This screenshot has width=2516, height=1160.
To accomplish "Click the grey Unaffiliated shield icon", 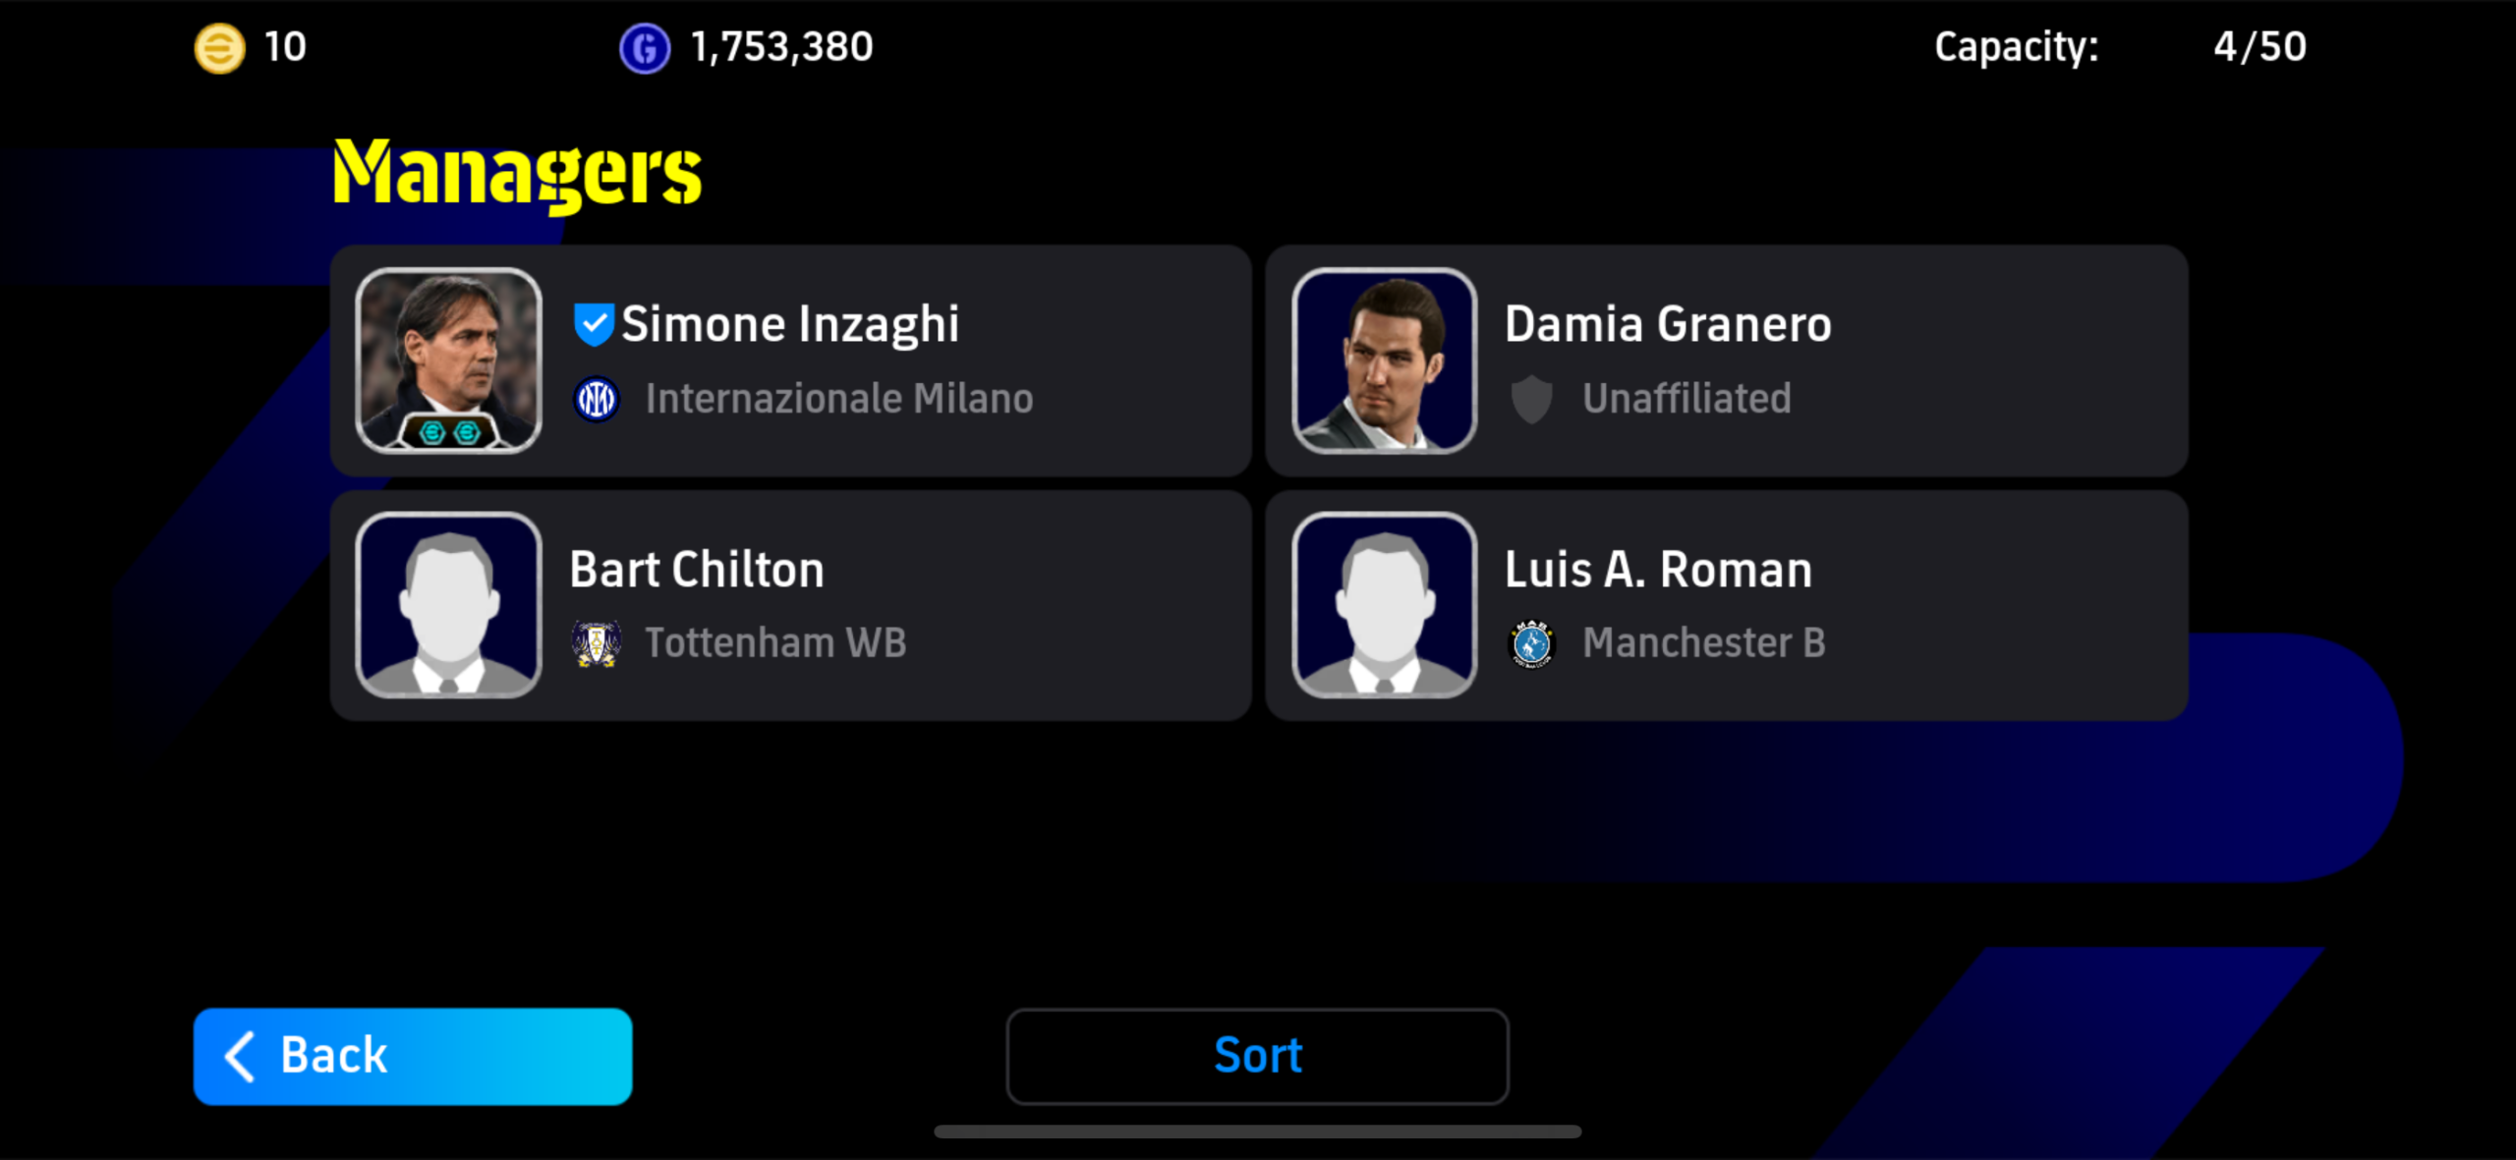I will (x=1531, y=399).
